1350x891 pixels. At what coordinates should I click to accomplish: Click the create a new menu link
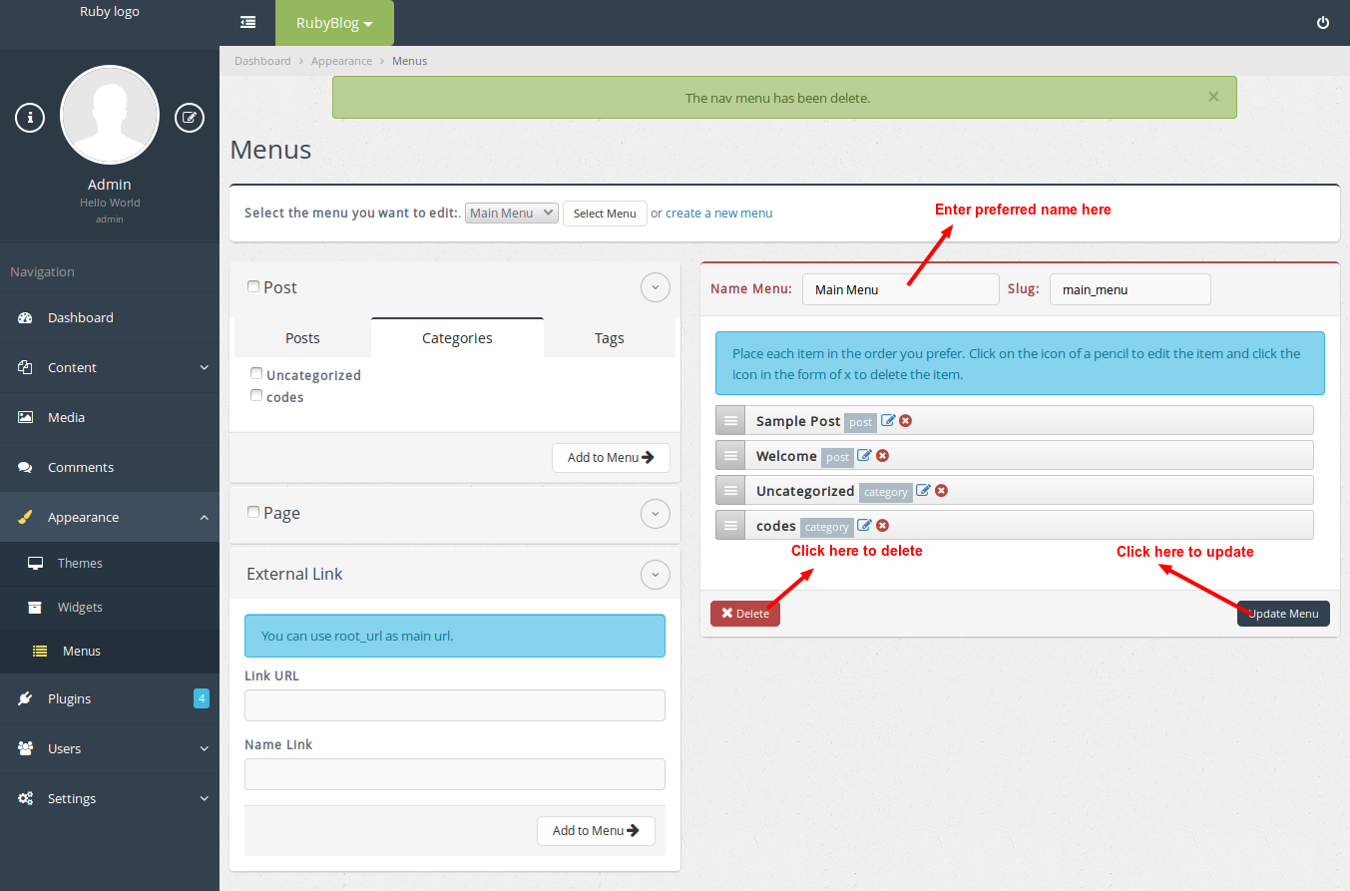(x=718, y=213)
